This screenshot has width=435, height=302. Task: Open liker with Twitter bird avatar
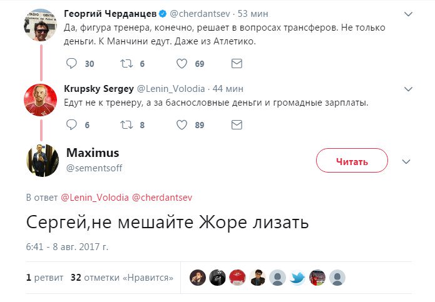click(297, 278)
